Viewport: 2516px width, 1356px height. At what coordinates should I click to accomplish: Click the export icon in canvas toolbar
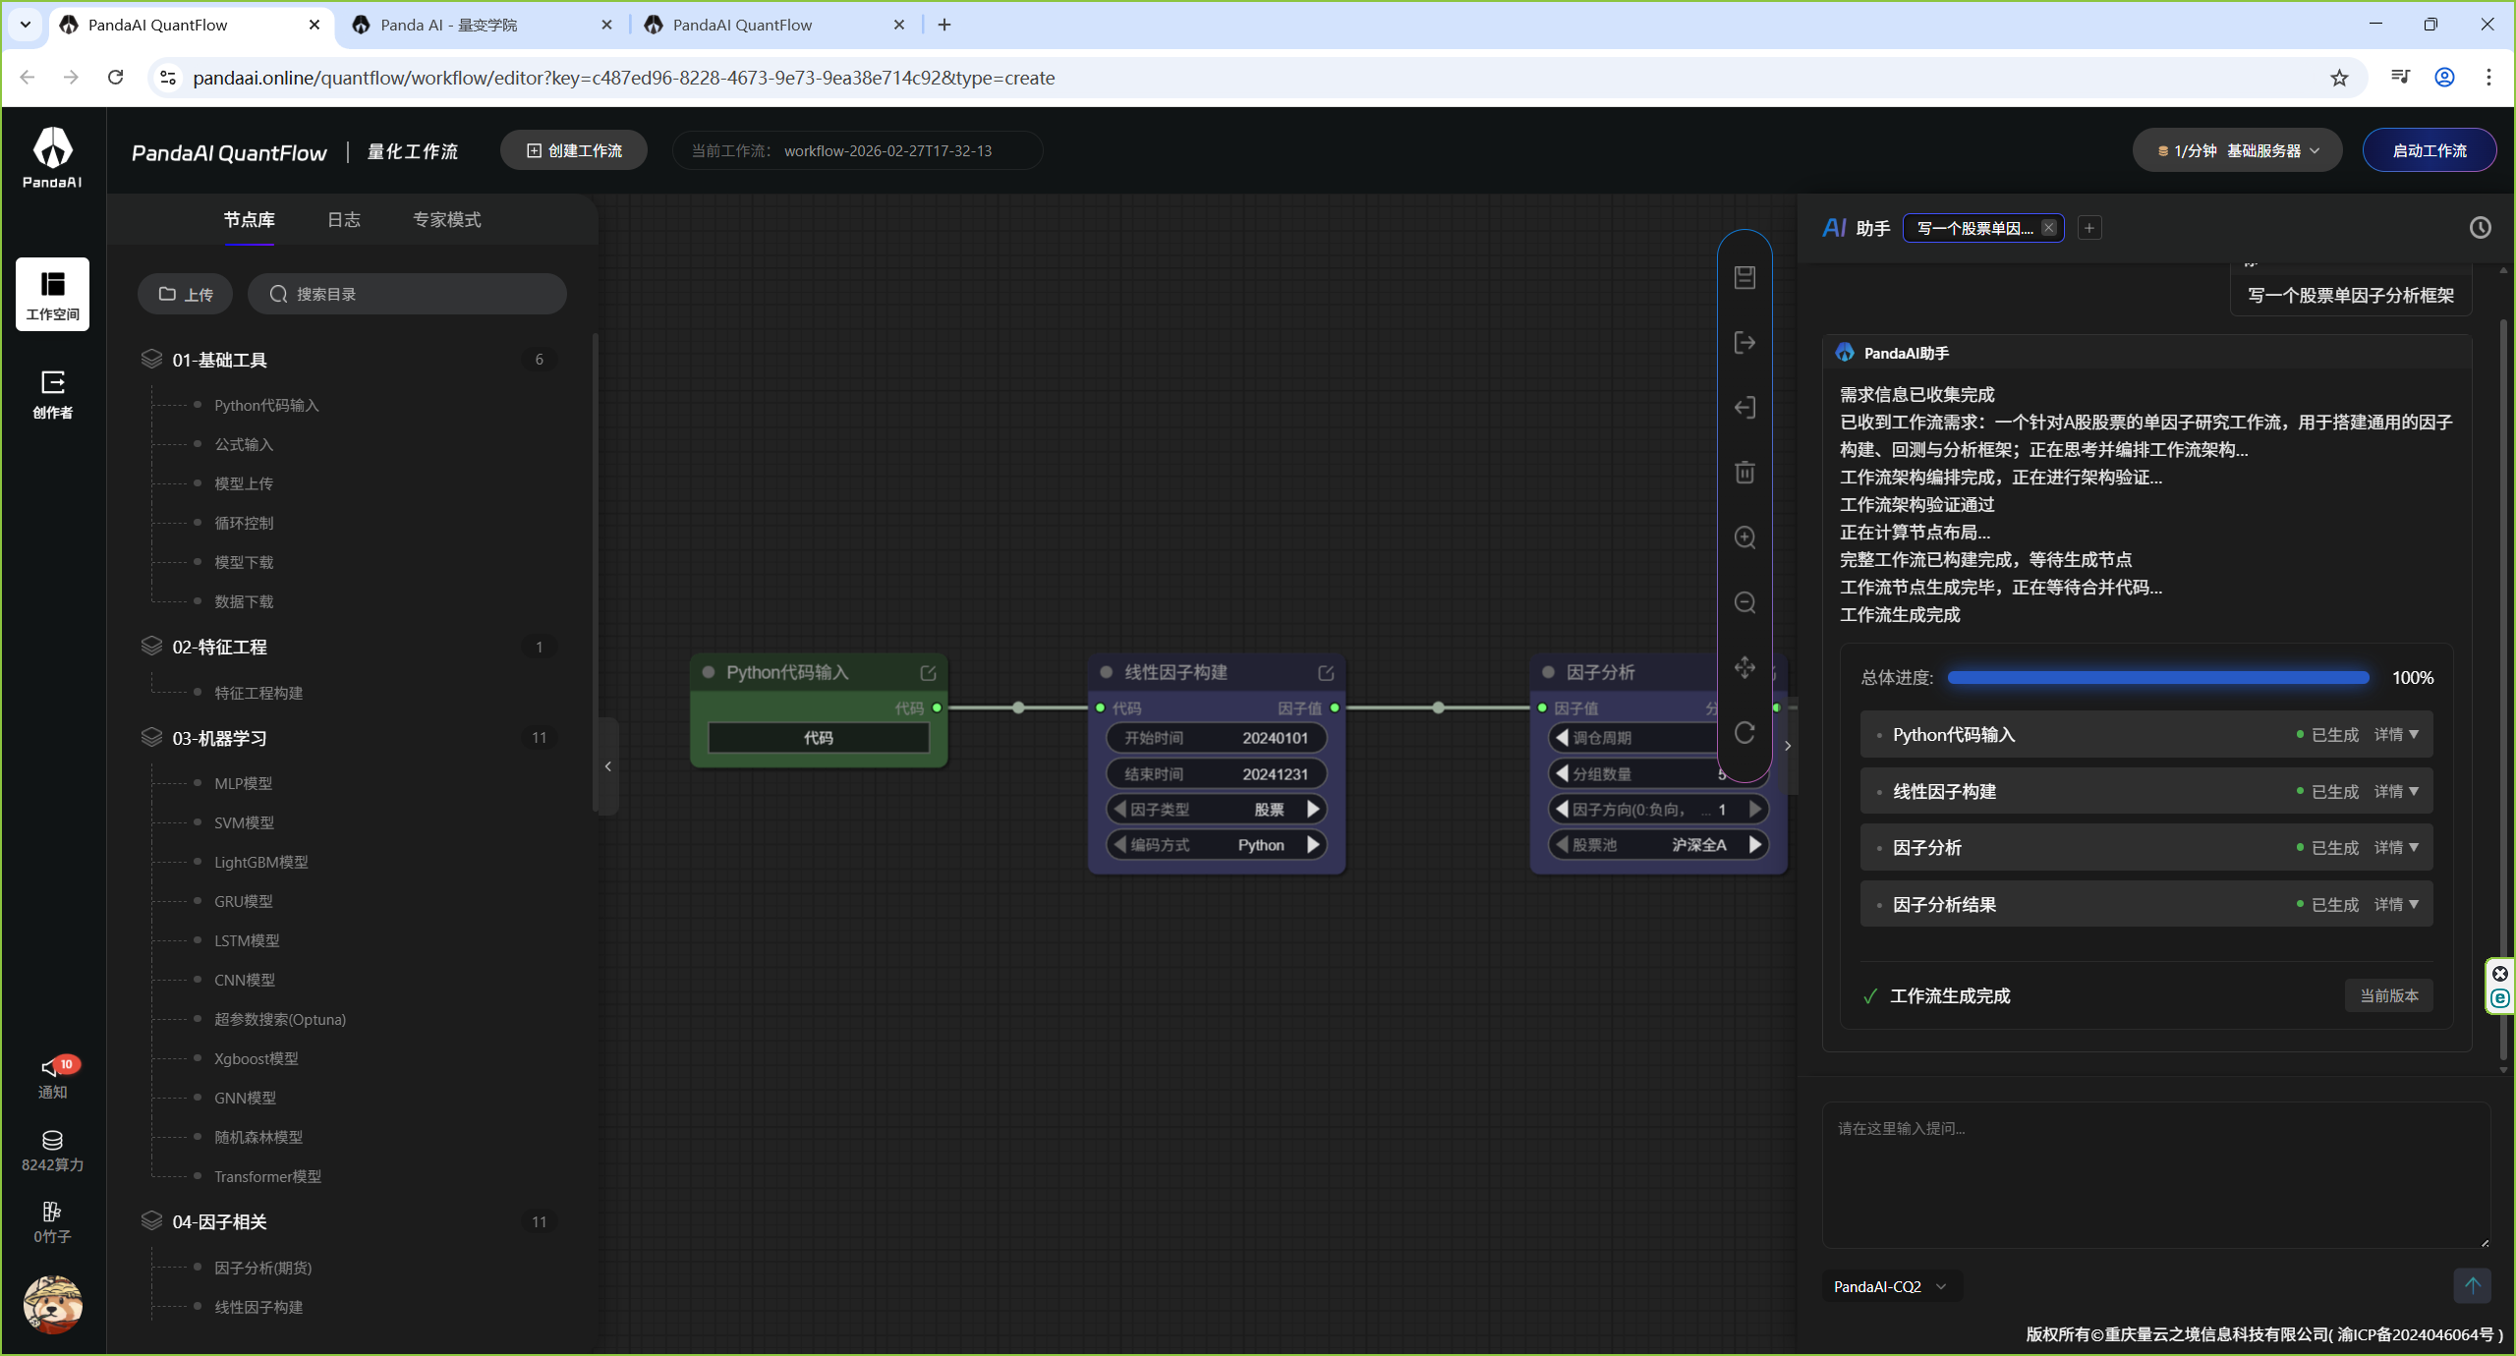(1744, 342)
